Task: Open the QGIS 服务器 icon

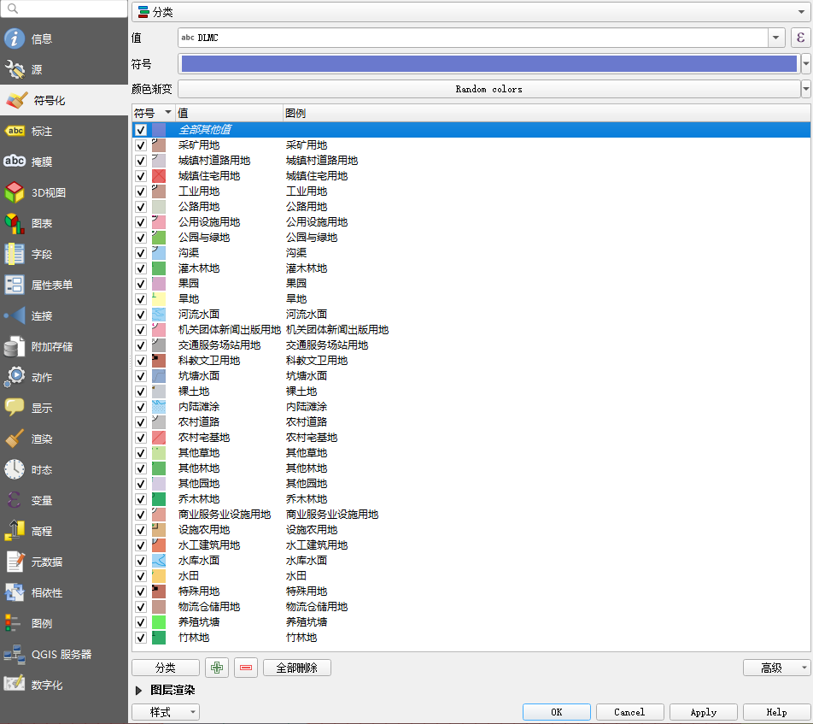Action: point(15,654)
